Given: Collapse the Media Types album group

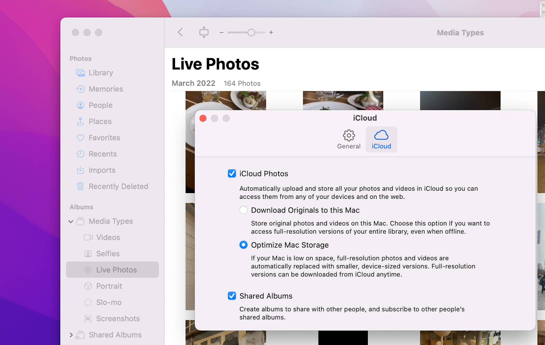Looking at the screenshot, I should pyautogui.click(x=71, y=221).
